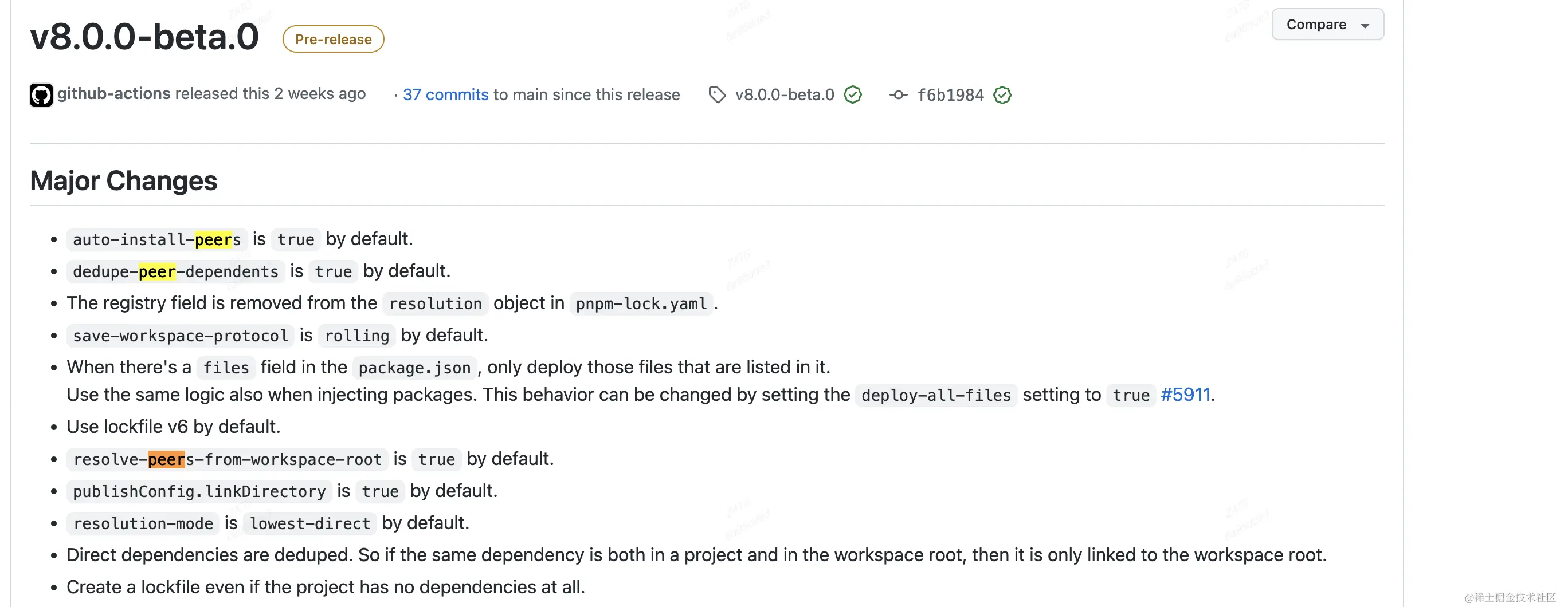Open the Compare dropdown
The height and width of the screenshot is (607, 1560).
[1327, 25]
